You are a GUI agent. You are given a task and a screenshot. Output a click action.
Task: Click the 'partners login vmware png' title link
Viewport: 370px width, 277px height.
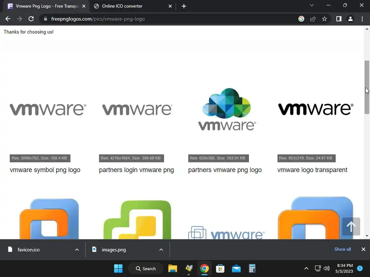(136, 170)
